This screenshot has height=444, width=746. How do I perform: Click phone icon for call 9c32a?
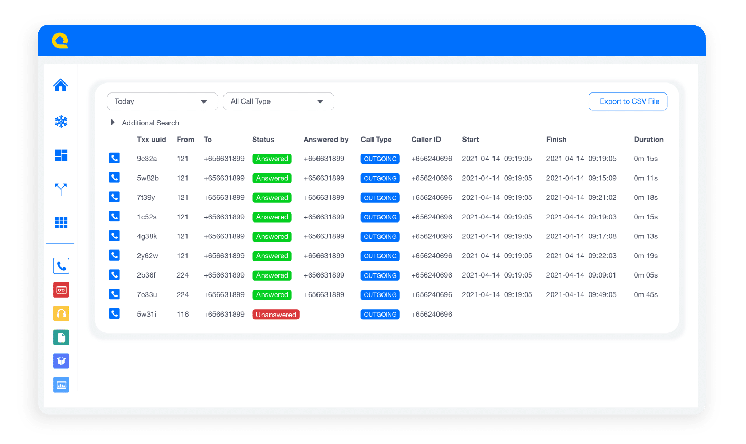pyautogui.click(x=114, y=158)
